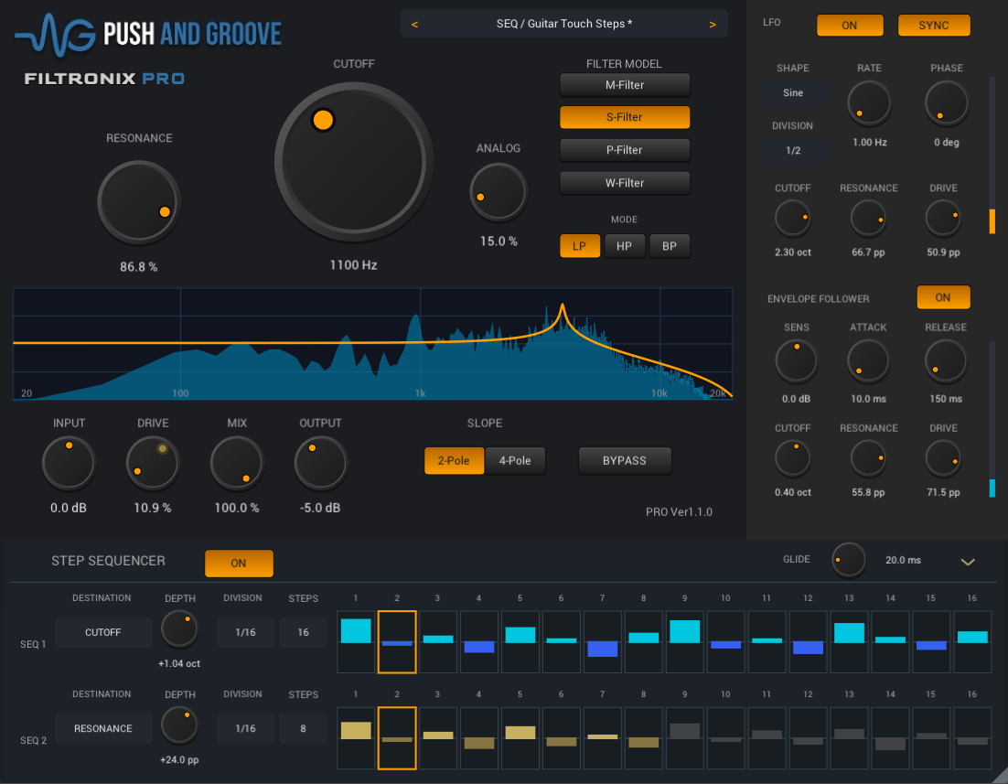1008x784 pixels.
Task: Click the main Drive knob
Action: pos(153,463)
